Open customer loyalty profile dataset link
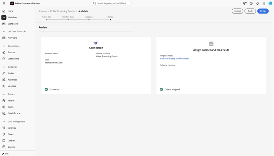This screenshot has width=274, height=156. tap(174, 59)
